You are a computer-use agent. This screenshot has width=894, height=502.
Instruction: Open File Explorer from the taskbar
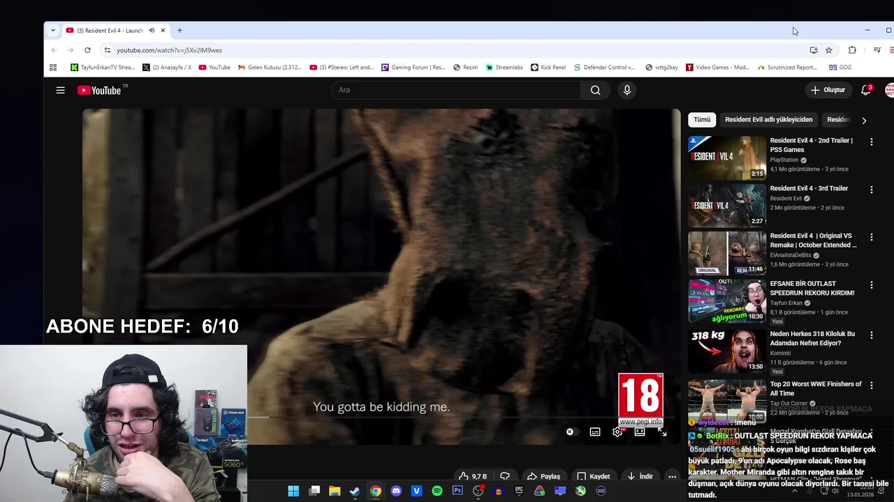point(335,491)
